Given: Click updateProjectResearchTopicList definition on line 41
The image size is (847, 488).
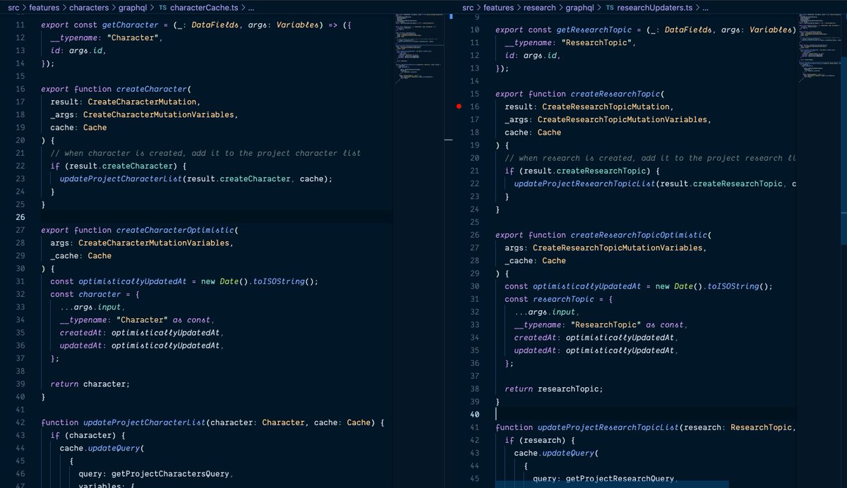Looking at the screenshot, I should pyautogui.click(x=608, y=427).
